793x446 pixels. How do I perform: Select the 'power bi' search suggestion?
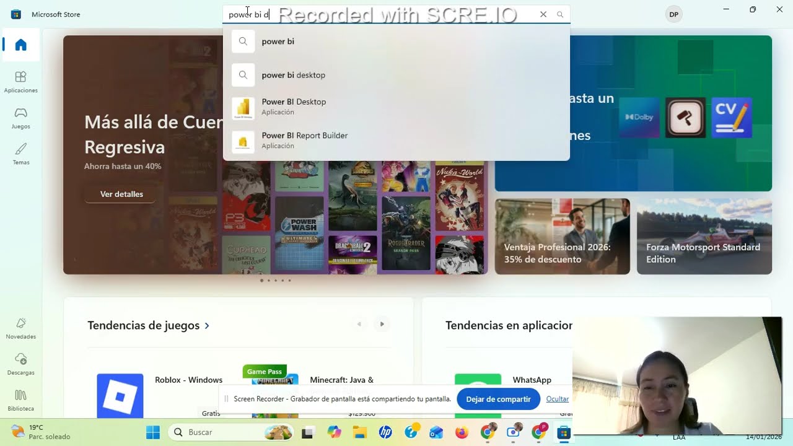click(x=396, y=42)
